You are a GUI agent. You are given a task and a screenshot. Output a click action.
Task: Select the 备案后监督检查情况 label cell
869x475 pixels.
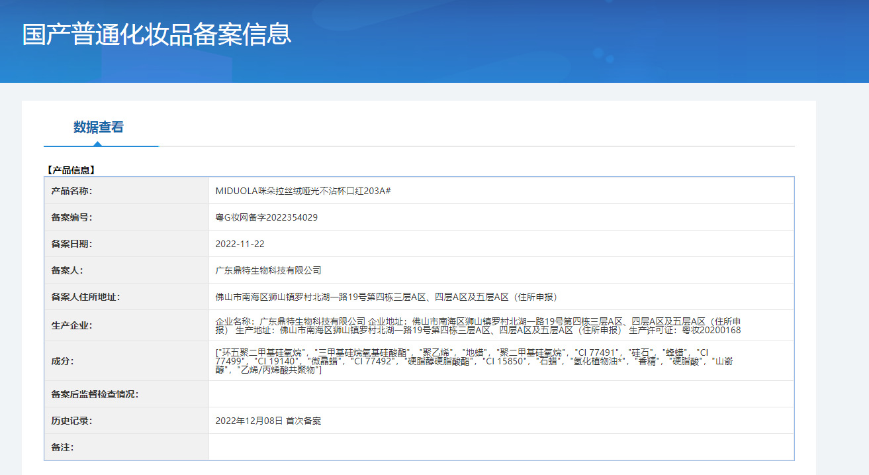click(126, 394)
